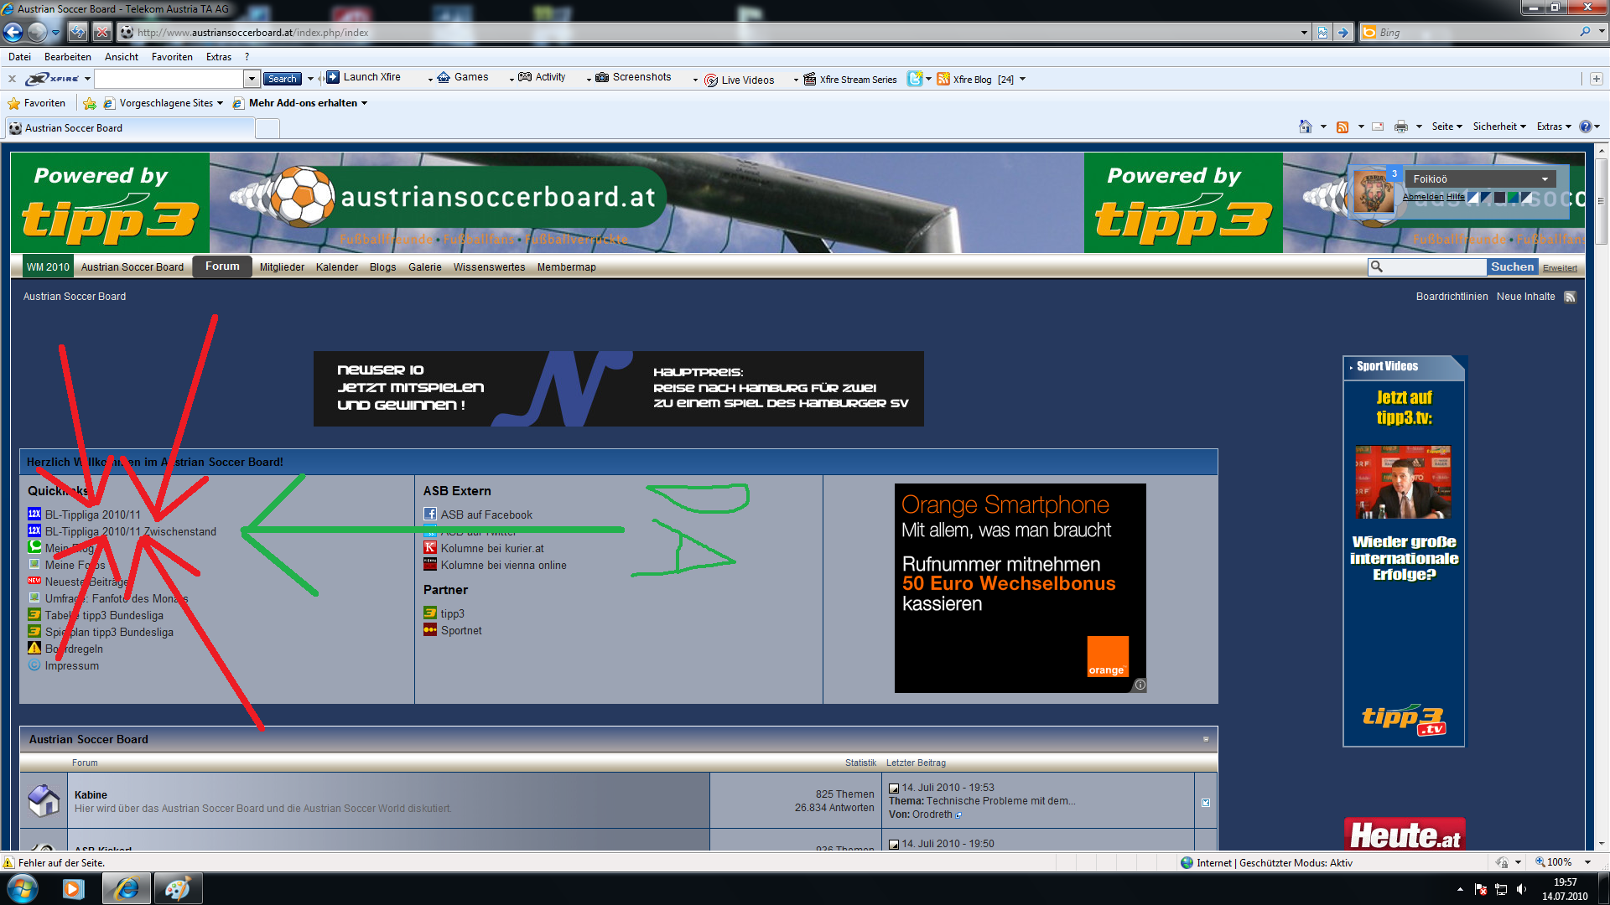Open the Boardrichtlinien link
Screen dimensions: 1610x905
[1452, 297]
